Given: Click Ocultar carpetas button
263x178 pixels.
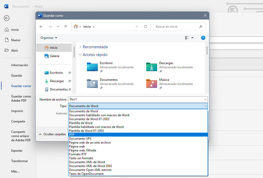Looking at the screenshot, I should (x=52, y=134).
